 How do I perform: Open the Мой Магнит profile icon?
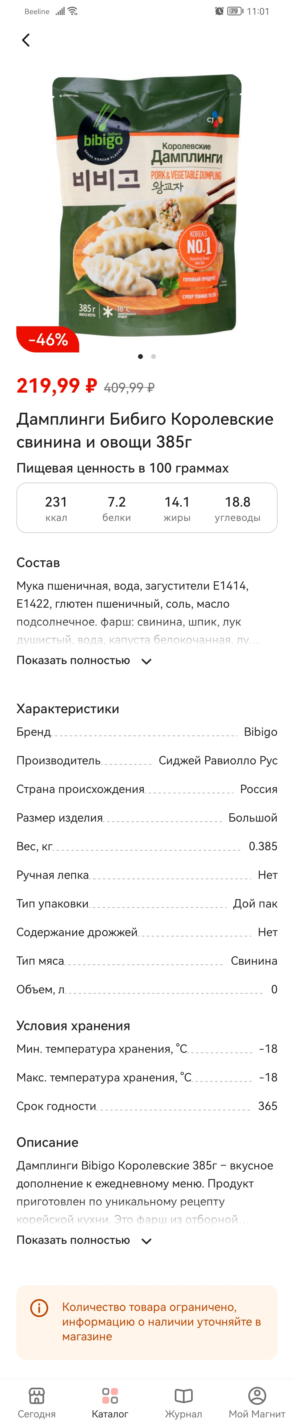(257, 1396)
